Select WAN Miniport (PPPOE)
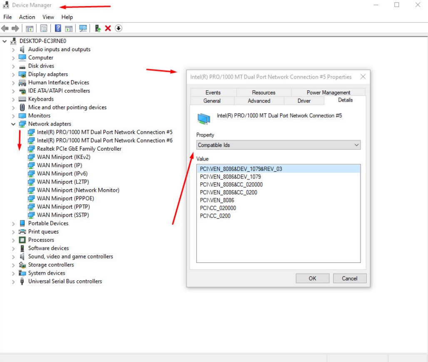The width and height of the screenshot is (428, 362). tap(65, 198)
